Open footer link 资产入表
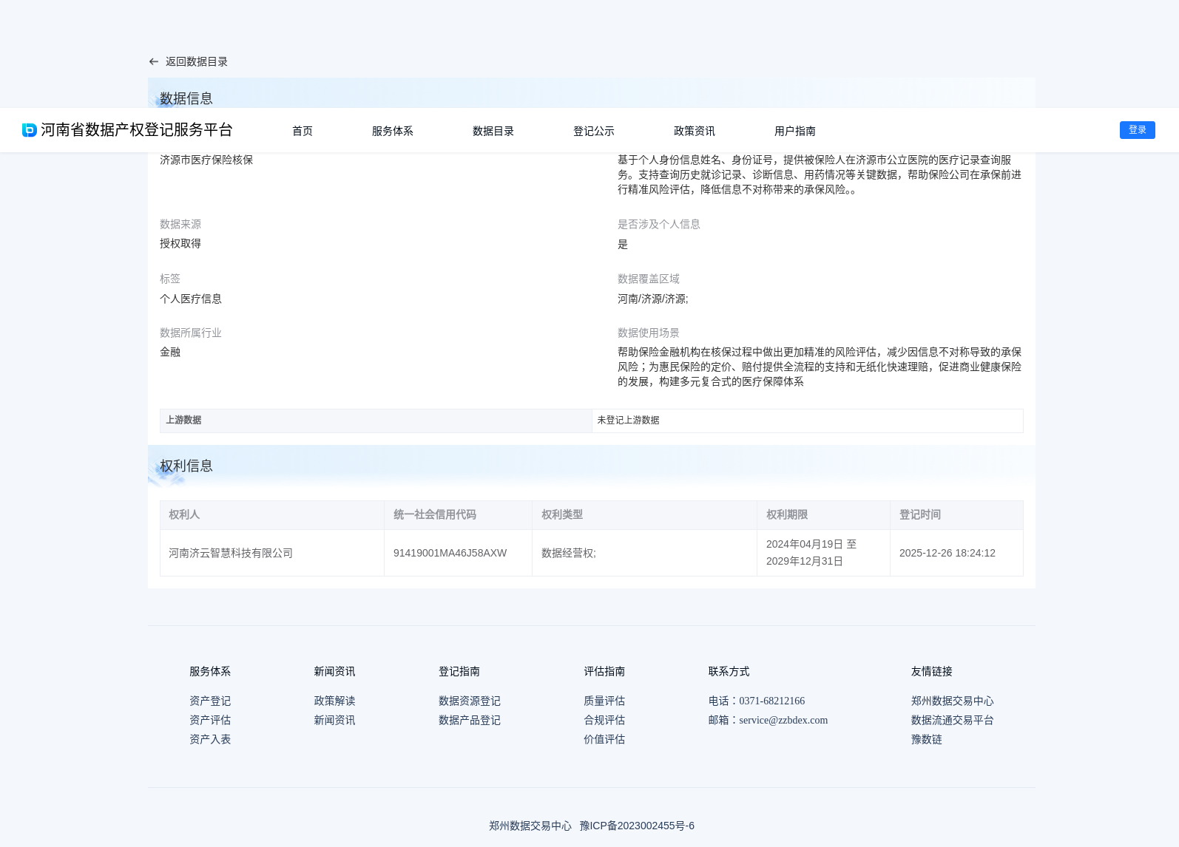1179x847 pixels. click(x=210, y=739)
